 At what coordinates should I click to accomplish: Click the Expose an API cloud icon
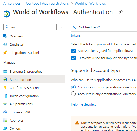click(5, 112)
